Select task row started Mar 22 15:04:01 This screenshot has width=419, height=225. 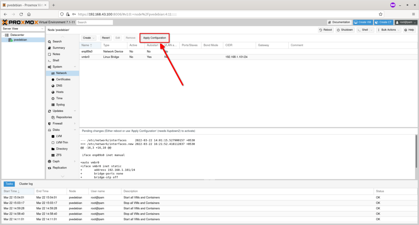click(209, 198)
